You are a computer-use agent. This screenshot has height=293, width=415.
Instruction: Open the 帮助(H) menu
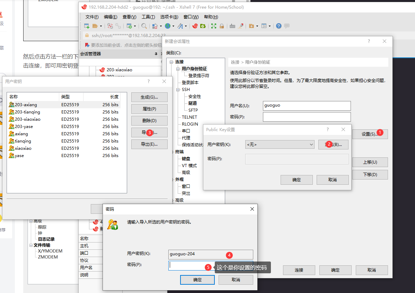[x=211, y=17]
